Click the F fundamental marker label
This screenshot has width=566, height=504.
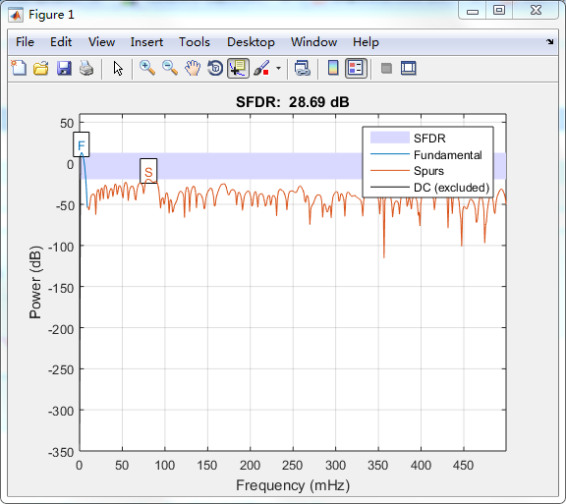82,144
